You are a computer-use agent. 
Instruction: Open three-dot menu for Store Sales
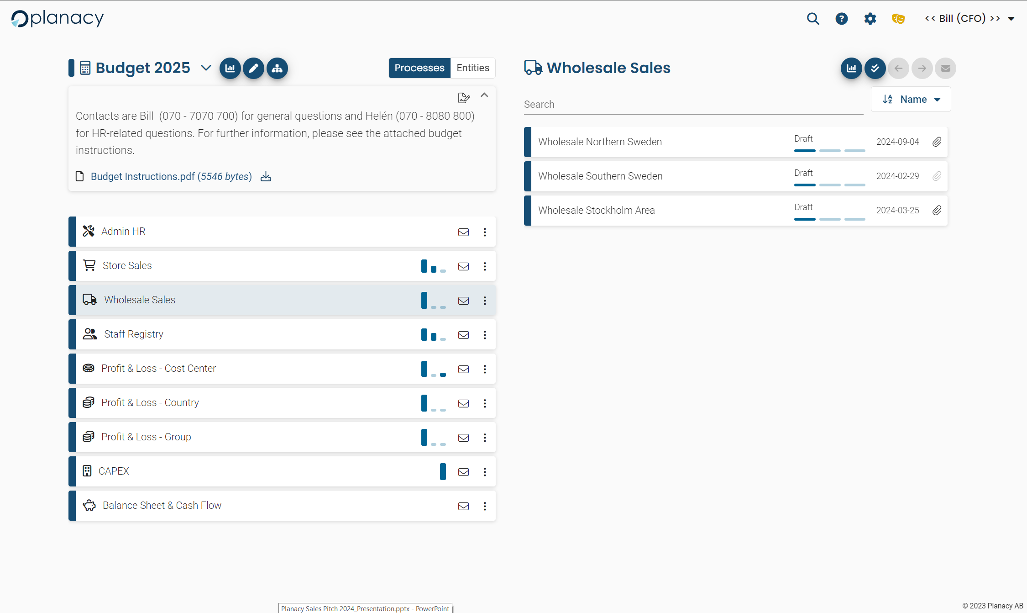tap(485, 266)
